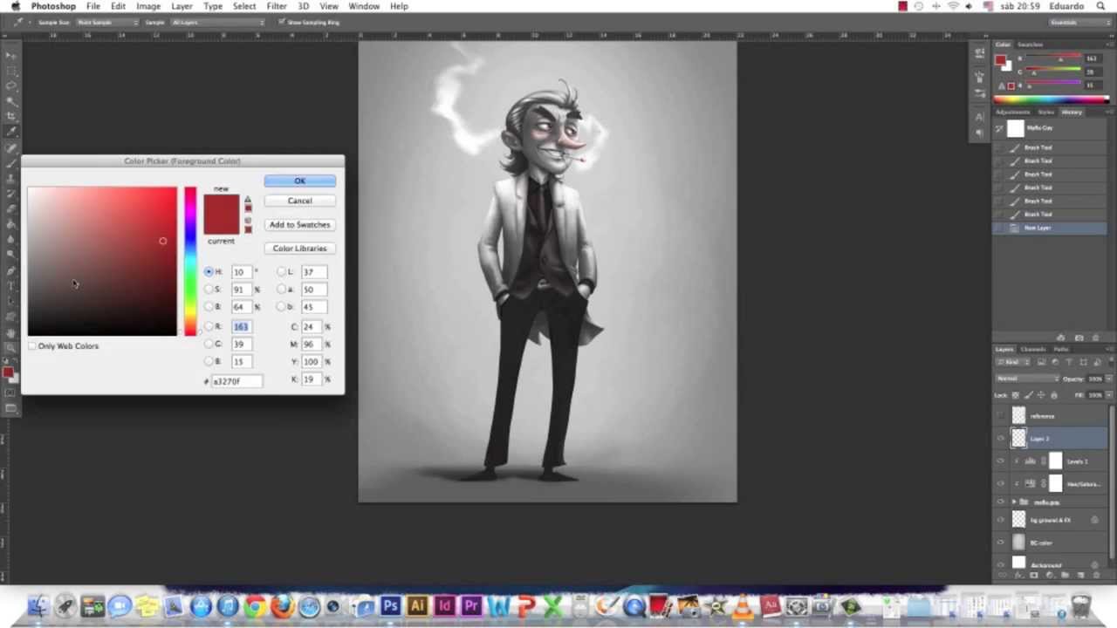Create new fill or adjustment layer icon
Image resolution: width=1117 pixels, height=628 pixels.
[x=1049, y=575]
